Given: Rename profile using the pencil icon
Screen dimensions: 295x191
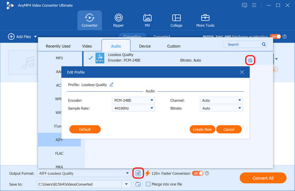Looking at the screenshot, I should point(112,85).
